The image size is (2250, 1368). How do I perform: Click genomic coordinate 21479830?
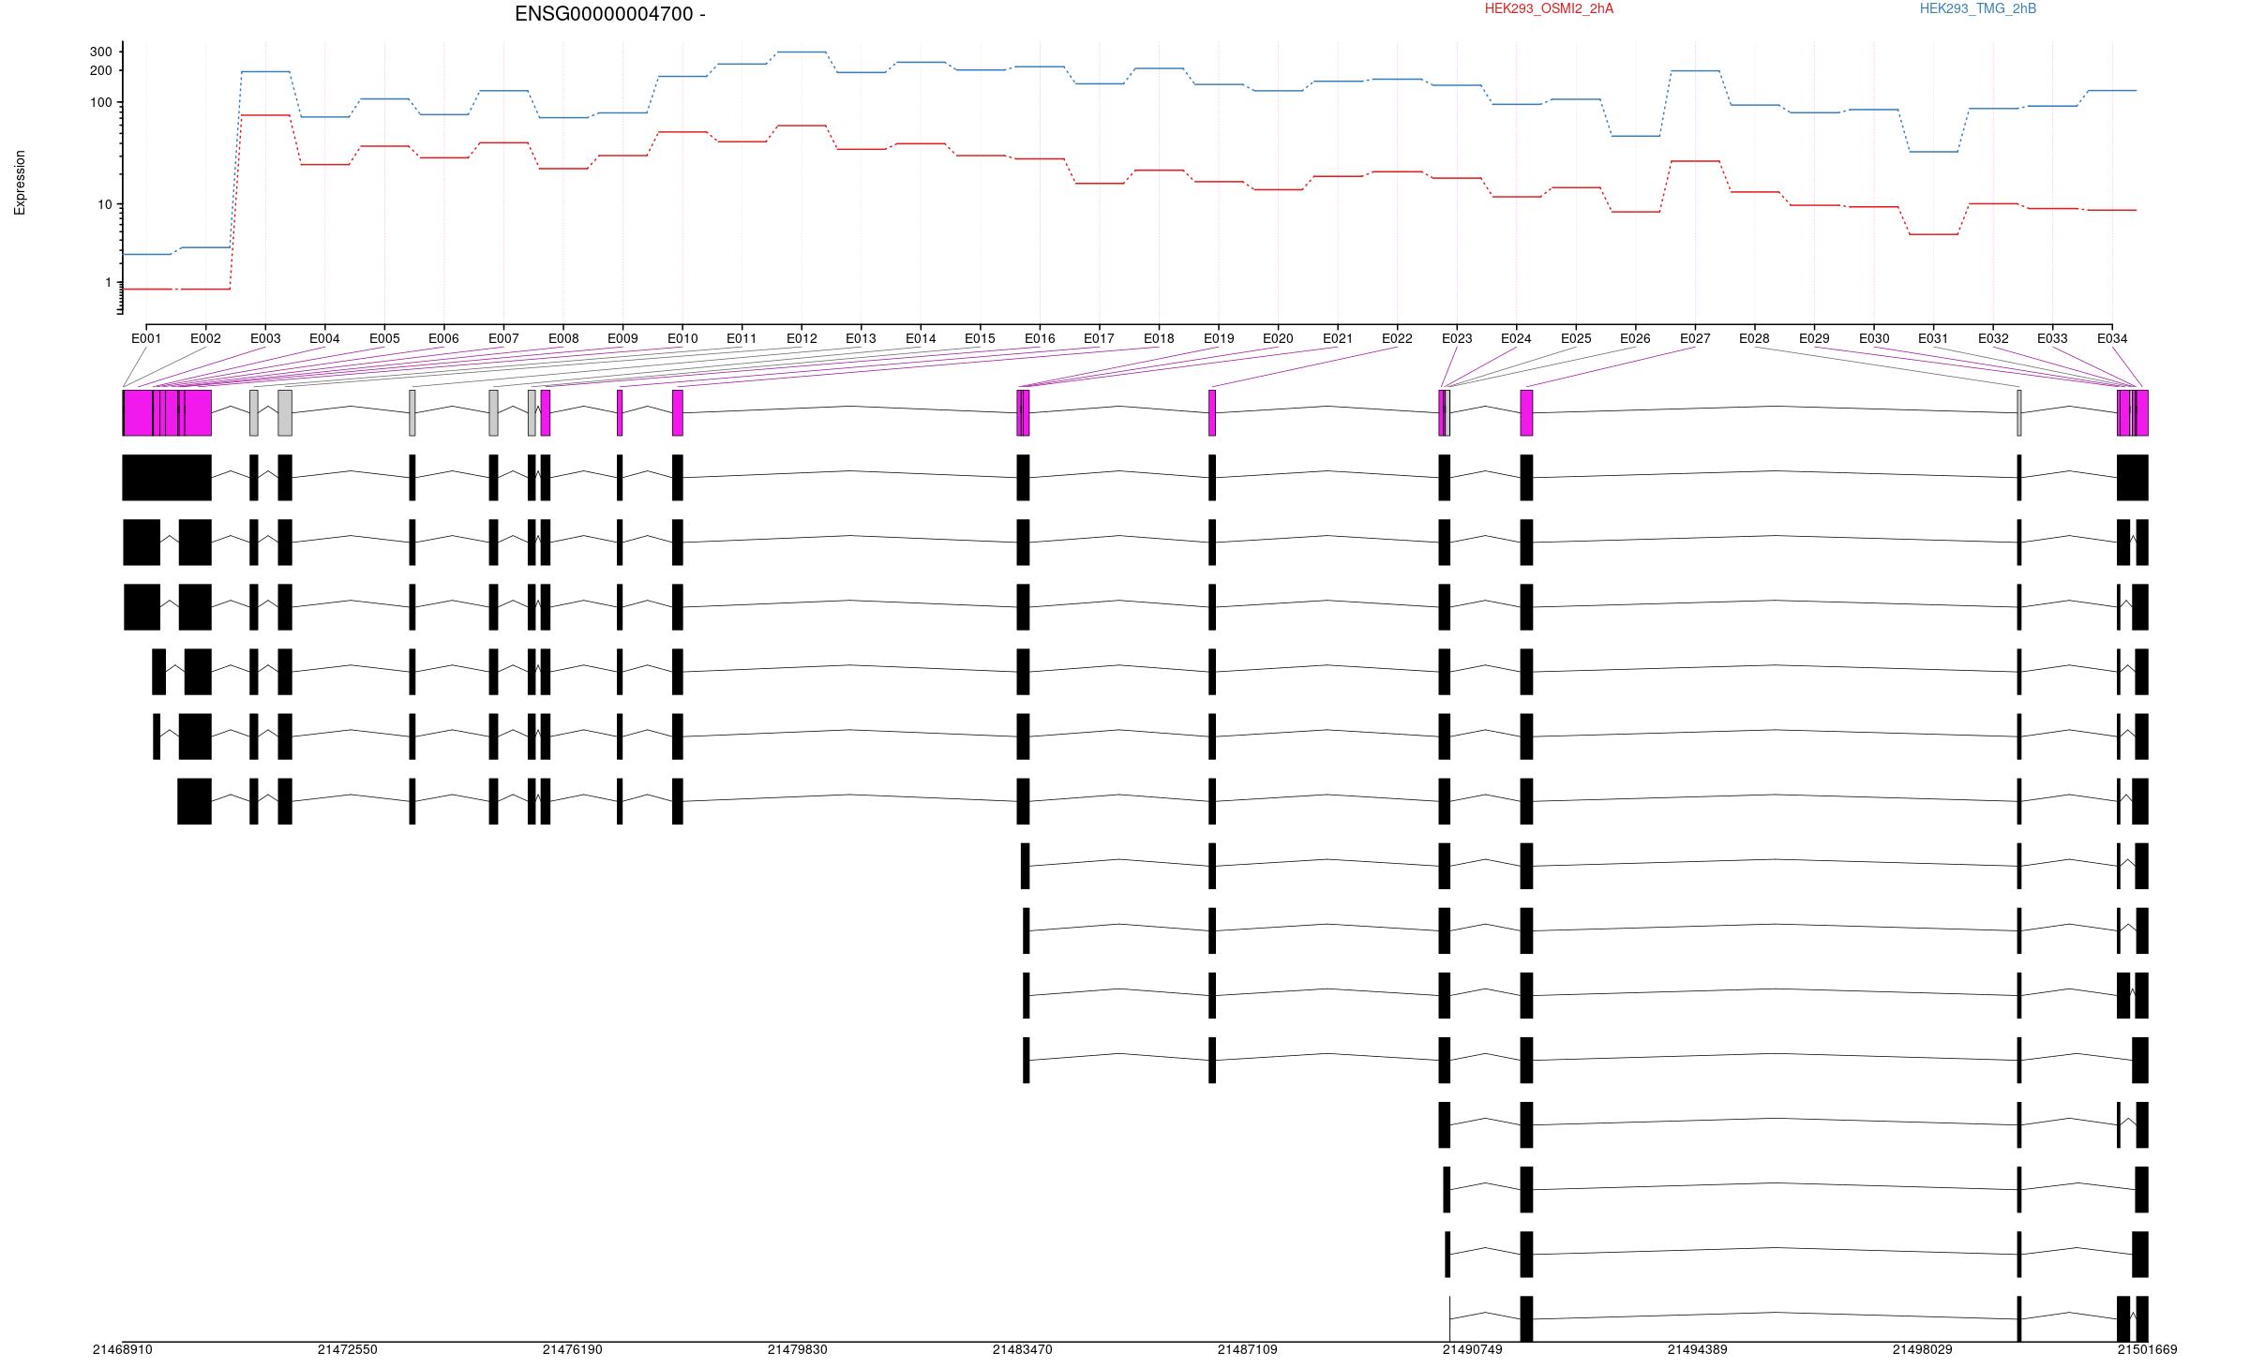(797, 1349)
